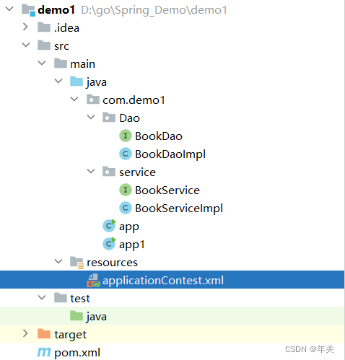The image size is (345, 360).
Task: Click the BookDaoImpl class icon
Action: (x=126, y=154)
